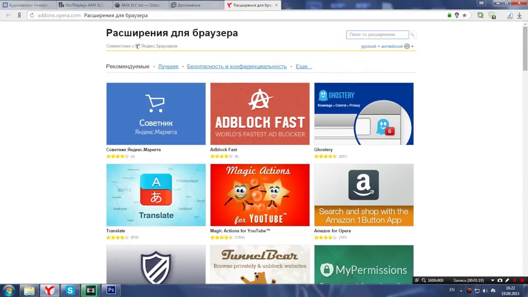This screenshot has width=528, height=297.
Task: Pause the recording with the red pause icon
Action: [514, 280]
